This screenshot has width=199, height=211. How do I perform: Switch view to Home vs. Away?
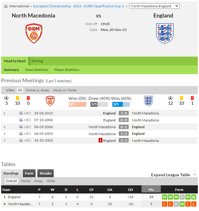click(38, 90)
